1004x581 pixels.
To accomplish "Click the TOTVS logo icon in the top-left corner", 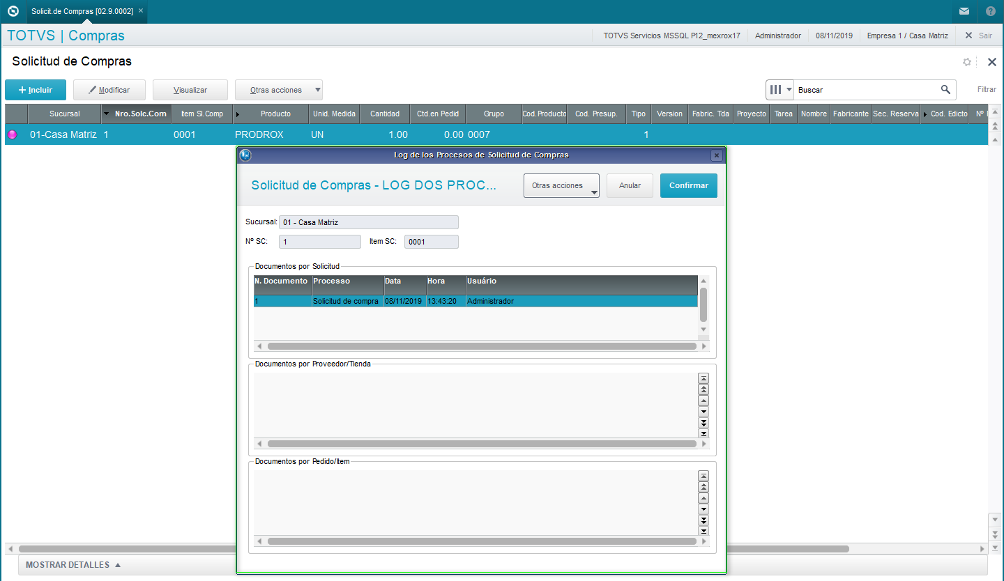I will coord(13,11).
